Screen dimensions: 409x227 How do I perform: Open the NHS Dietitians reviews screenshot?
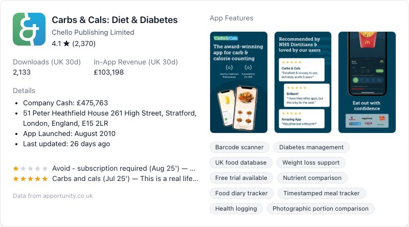click(x=303, y=82)
